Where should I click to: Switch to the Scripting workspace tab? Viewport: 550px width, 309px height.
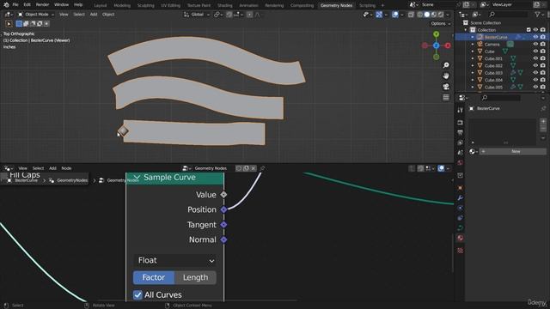tap(367, 6)
